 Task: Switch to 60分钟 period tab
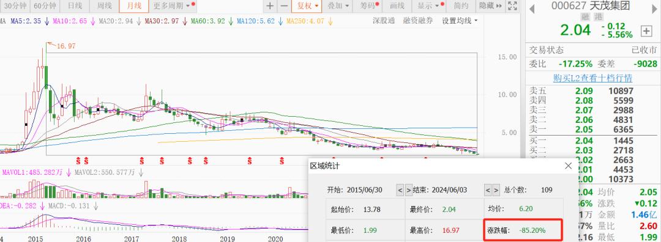[x=45, y=6]
